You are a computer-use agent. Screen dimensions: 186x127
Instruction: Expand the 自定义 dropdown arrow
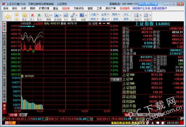140,15
